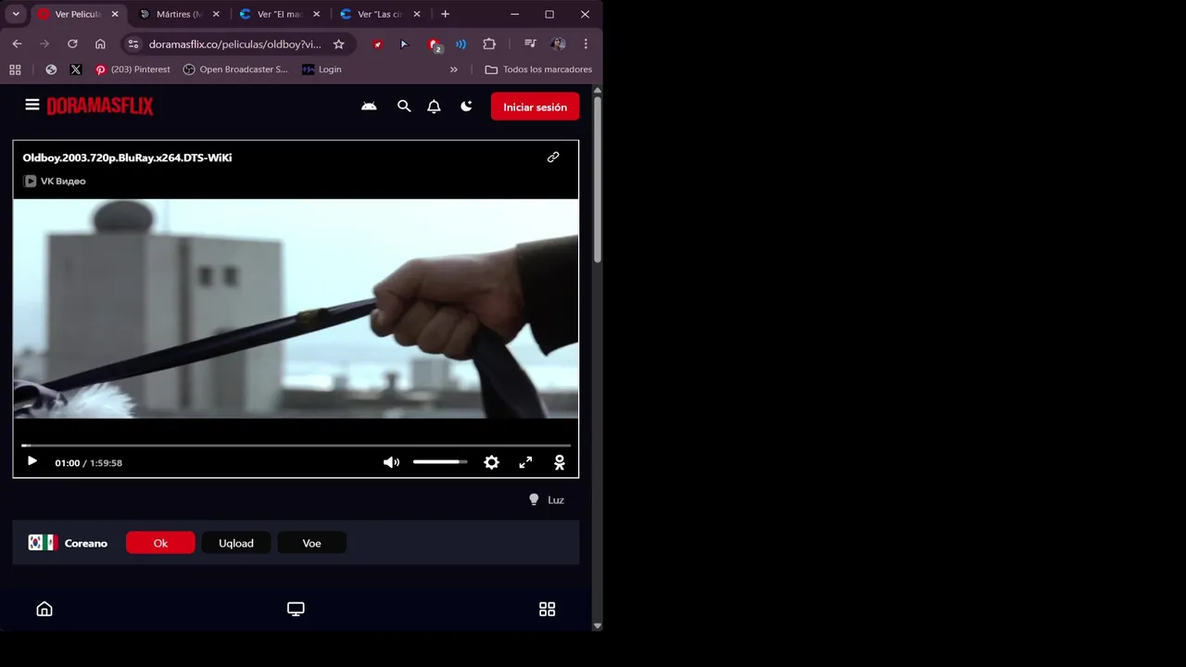Open the Doramasflix hamburger menu
Image resolution: width=1186 pixels, height=667 pixels.
(x=32, y=105)
